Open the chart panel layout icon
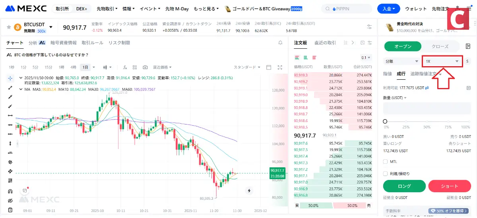The width and height of the screenshot is (477, 218). [x=269, y=67]
